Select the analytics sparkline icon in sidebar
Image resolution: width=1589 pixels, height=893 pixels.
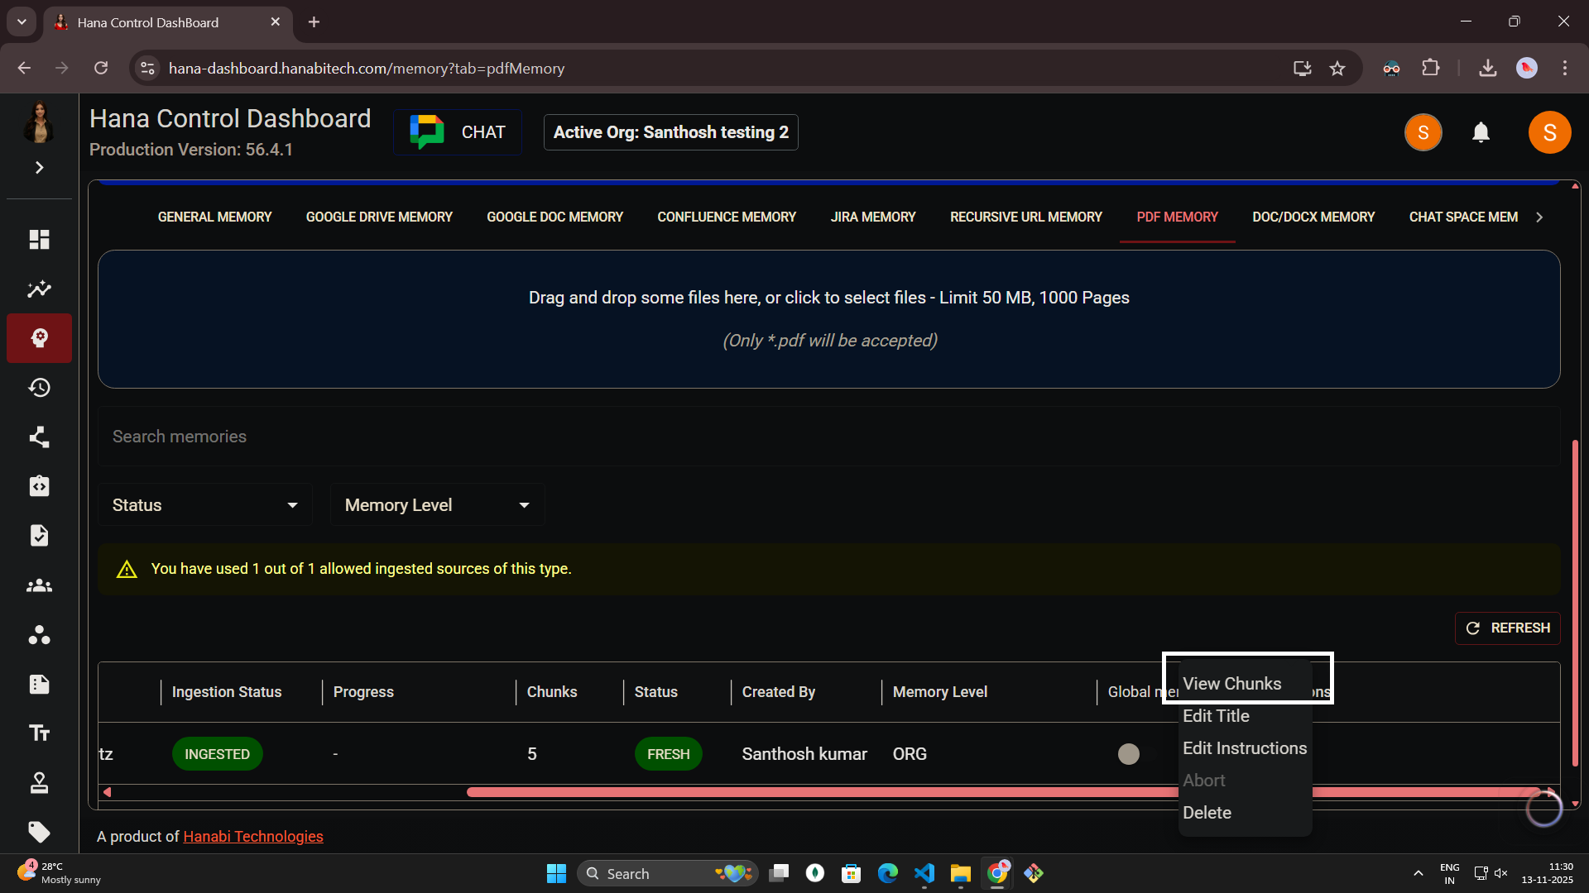39,289
